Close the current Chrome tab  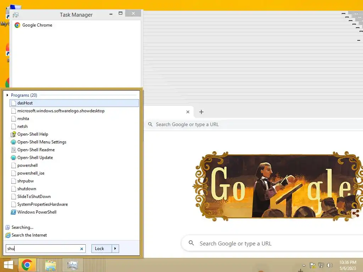click(188, 112)
